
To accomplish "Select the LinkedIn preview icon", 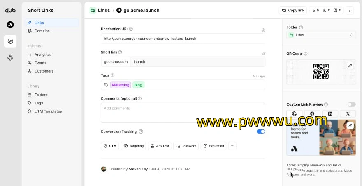I will point(330,113).
